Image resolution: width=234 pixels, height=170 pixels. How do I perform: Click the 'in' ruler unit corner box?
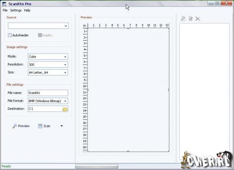[x=85, y=26]
